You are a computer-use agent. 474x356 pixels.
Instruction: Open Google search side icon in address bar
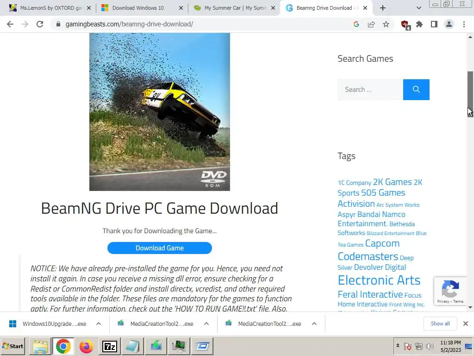tap(356, 24)
